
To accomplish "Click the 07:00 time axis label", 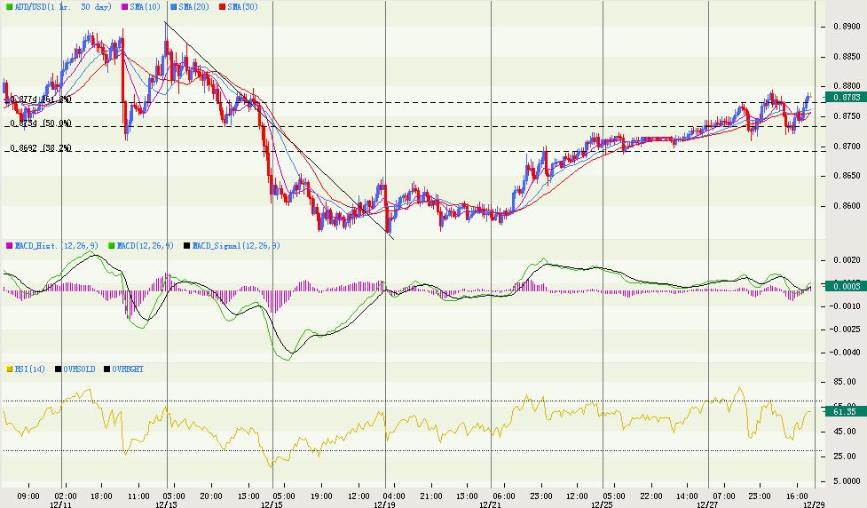I will pyautogui.click(x=724, y=496).
